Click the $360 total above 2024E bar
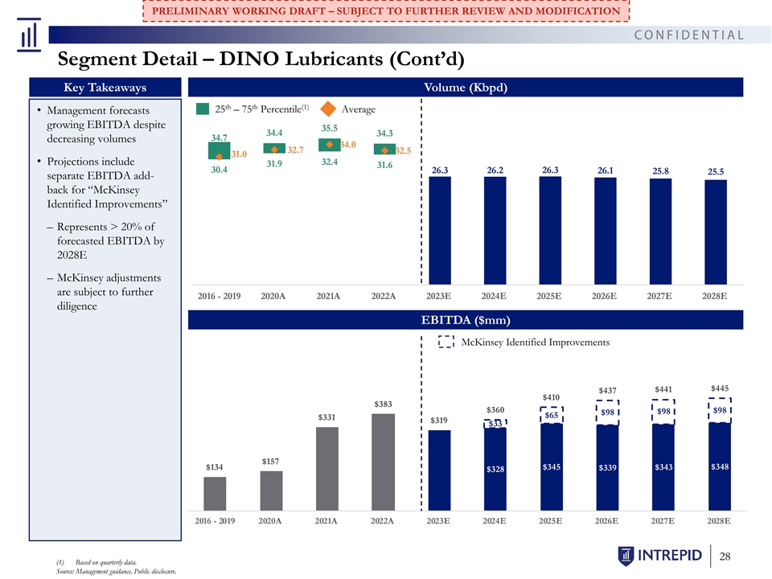Image resolution: width=772 pixels, height=579 pixels. (495, 409)
